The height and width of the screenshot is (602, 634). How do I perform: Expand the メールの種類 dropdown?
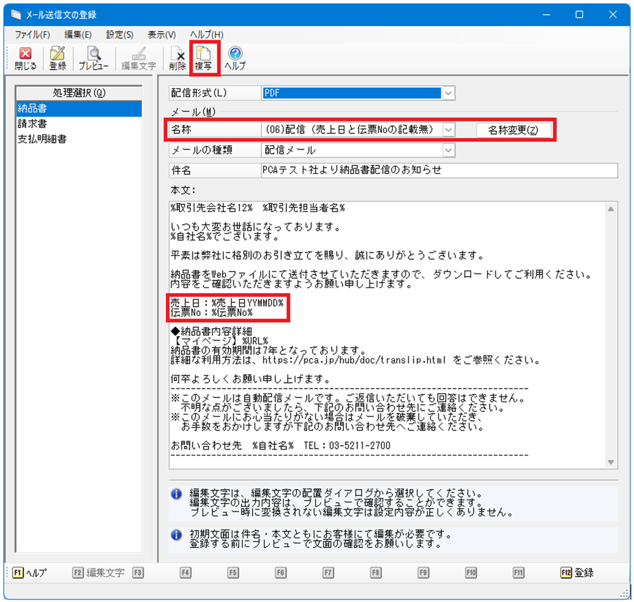[x=448, y=150]
